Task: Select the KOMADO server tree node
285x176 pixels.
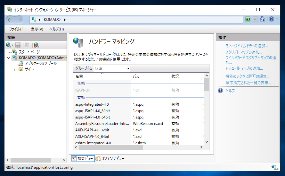Action: [x=43, y=58]
